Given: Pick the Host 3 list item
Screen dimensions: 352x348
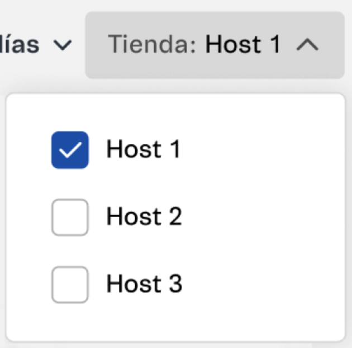Looking at the screenshot, I should coord(144,284).
